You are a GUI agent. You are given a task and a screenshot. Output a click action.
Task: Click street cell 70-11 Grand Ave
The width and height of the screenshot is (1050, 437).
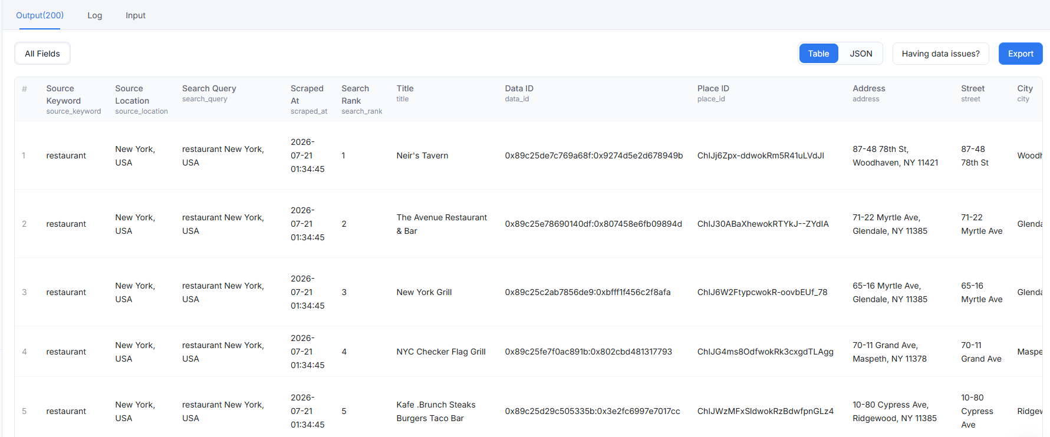(981, 352)
